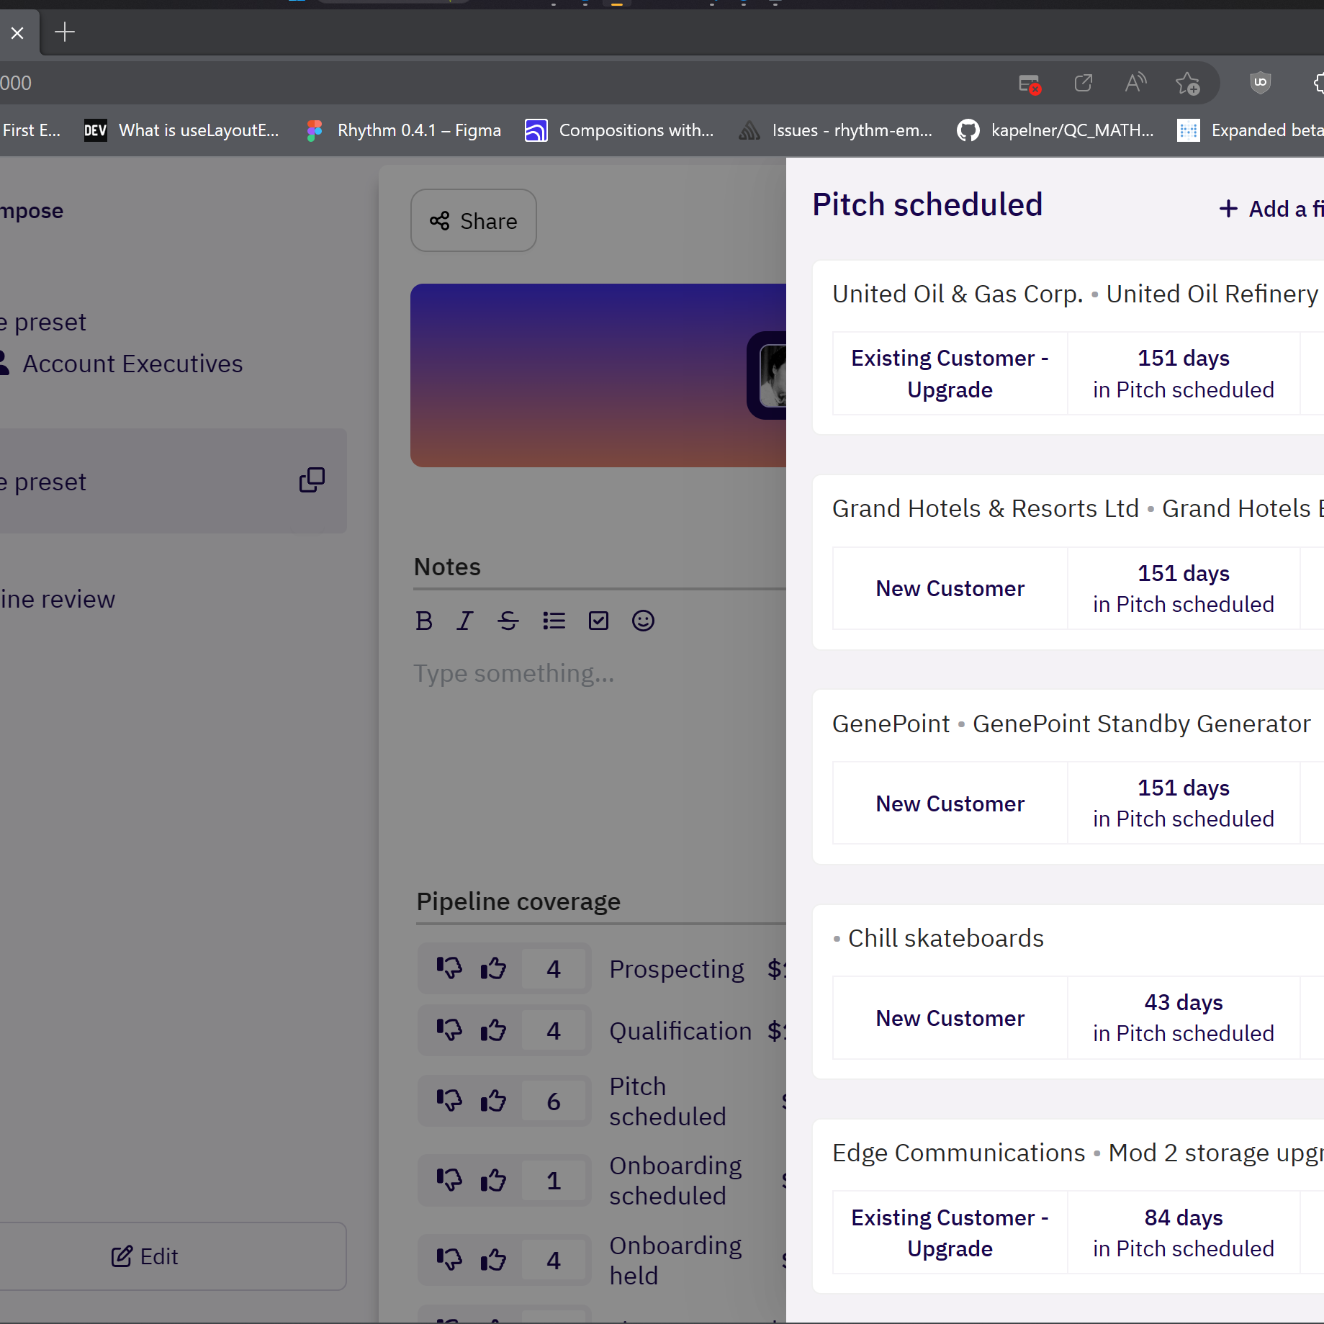1324x1324 pixels.
Task: Click GenePoint 'New Customer' type cell
Action: pyautogui.click(x=950, y=803)
